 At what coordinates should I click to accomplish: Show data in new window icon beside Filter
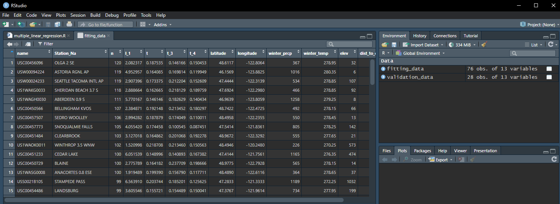27,44
